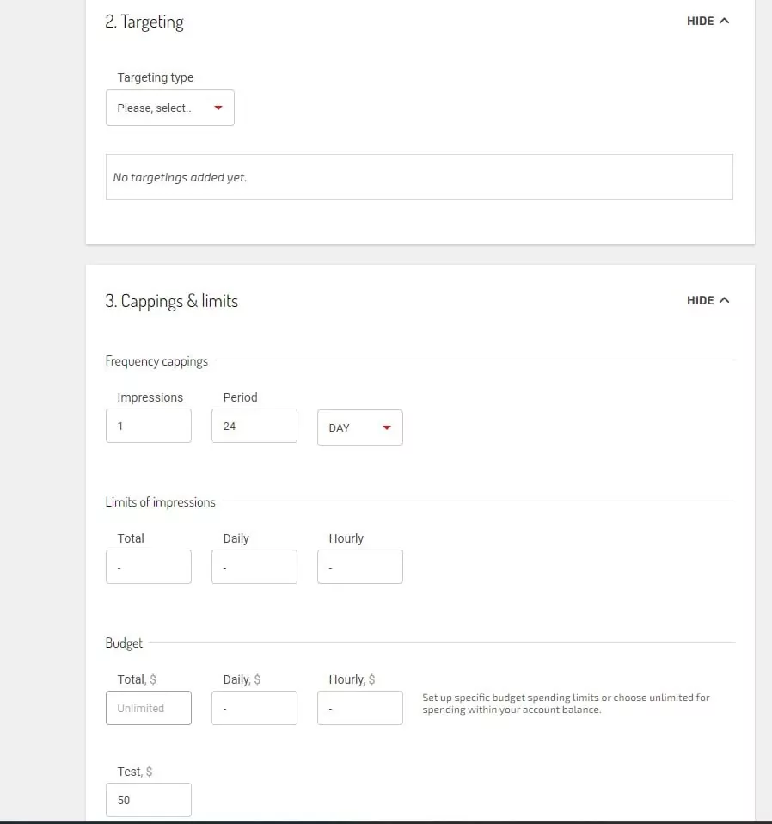This screenshot has width=772, height=824.
Task: Click the Hourly budget dollar field
Action: pos(359,708)
